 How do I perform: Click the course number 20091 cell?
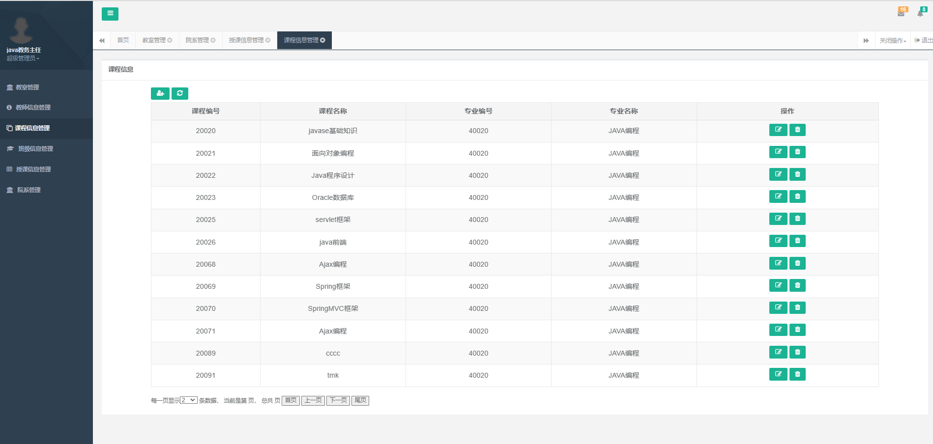(x=205, y=376)
